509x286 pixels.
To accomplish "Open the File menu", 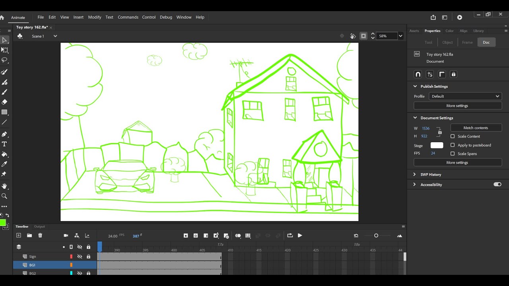I will pyautogui.click(x=41, y=17).
